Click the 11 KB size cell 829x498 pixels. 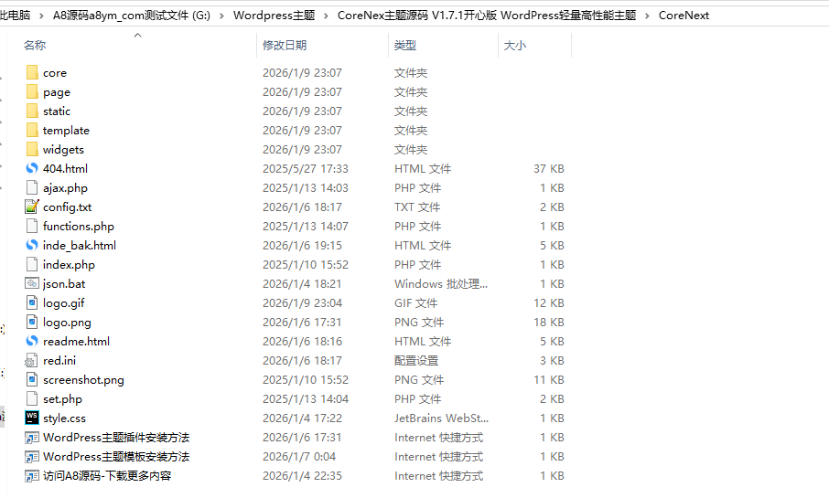549,380
